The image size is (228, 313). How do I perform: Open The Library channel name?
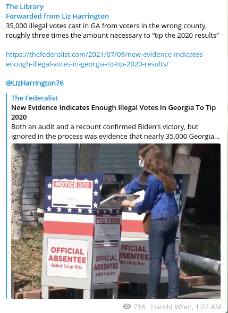(24, 6)
